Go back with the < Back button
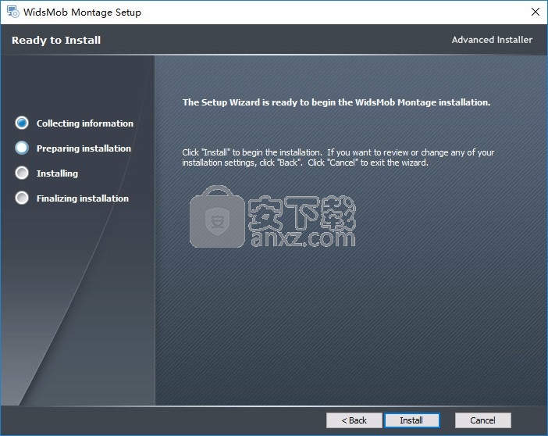The image size is (548, 436). (x=354, y=420)
